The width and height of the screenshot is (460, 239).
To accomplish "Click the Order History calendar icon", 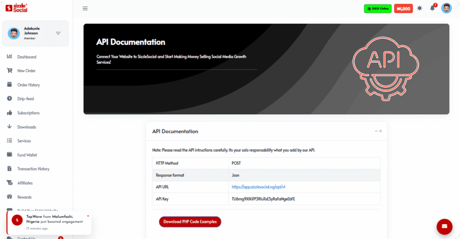I will [9, 84].
